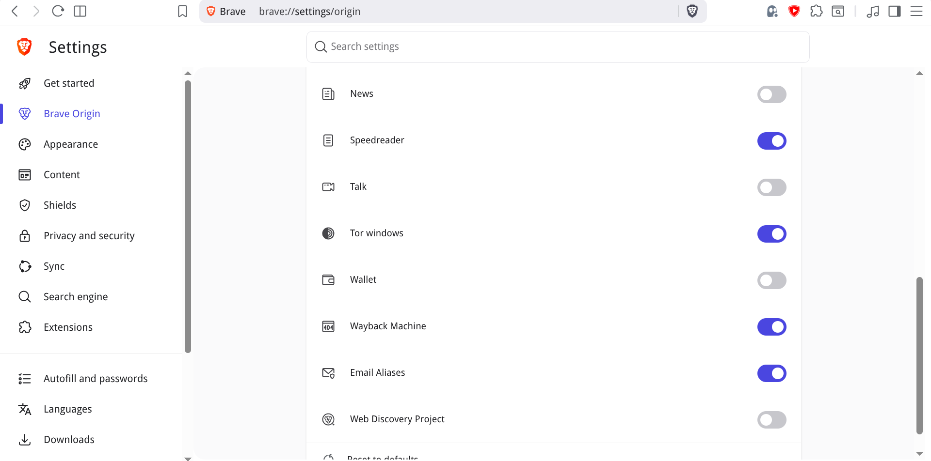Click the sidebar menu scrollbar thumb
This screenshot has width=931, height=461.
click(x=188, y=216)
